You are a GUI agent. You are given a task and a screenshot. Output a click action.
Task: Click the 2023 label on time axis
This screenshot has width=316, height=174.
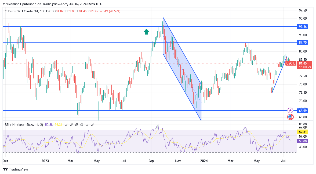pyautogui.click(x=45, y=161)
